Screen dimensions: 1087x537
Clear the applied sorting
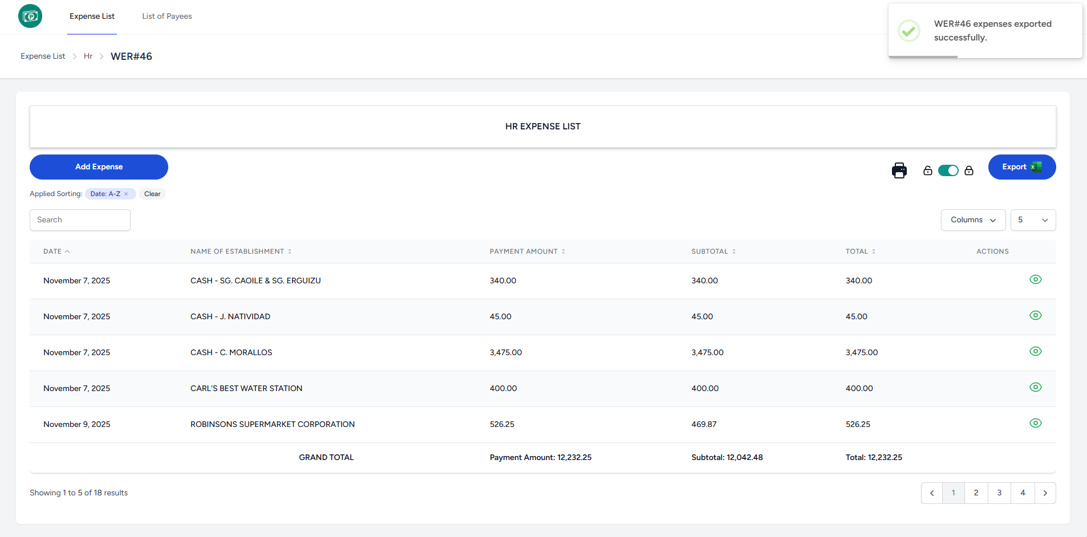click(152, 194)
